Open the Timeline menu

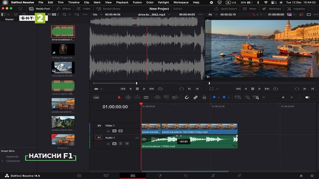tap(74, 2)
